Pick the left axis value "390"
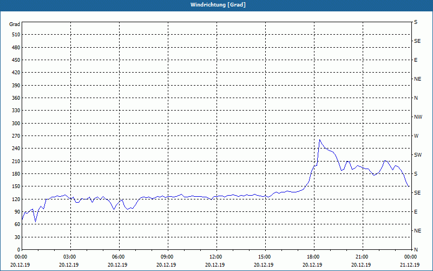Screen dimensions: 433x271 tap(16, 86)
